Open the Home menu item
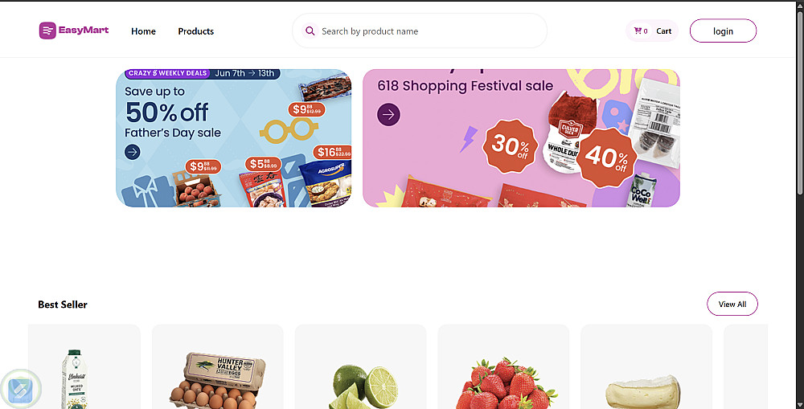The height and width of the screenshot is (409, 804). coord(143,31)
